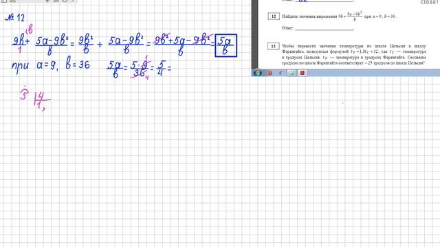Click the grey taskbar icon beside red one
Image resolution: width=440 pixels, height=247 pixels.
(280, 73)
